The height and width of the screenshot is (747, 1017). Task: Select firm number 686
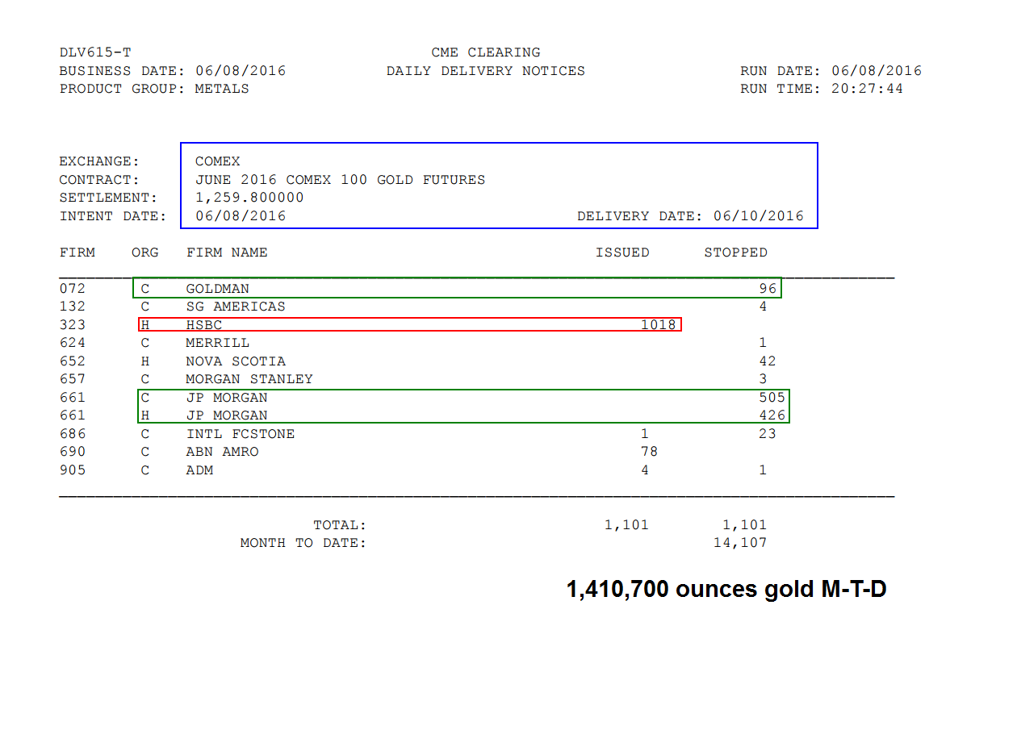(x=73, y=434)
